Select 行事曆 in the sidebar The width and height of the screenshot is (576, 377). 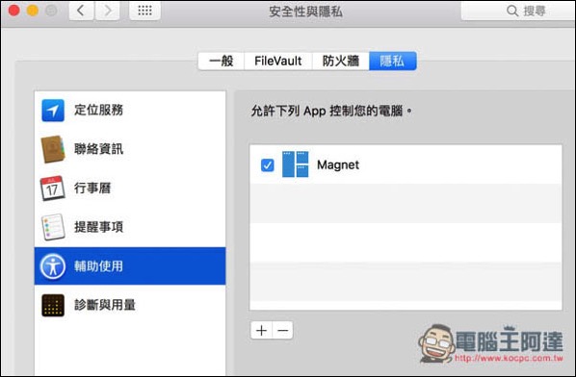tap(130, 188)
